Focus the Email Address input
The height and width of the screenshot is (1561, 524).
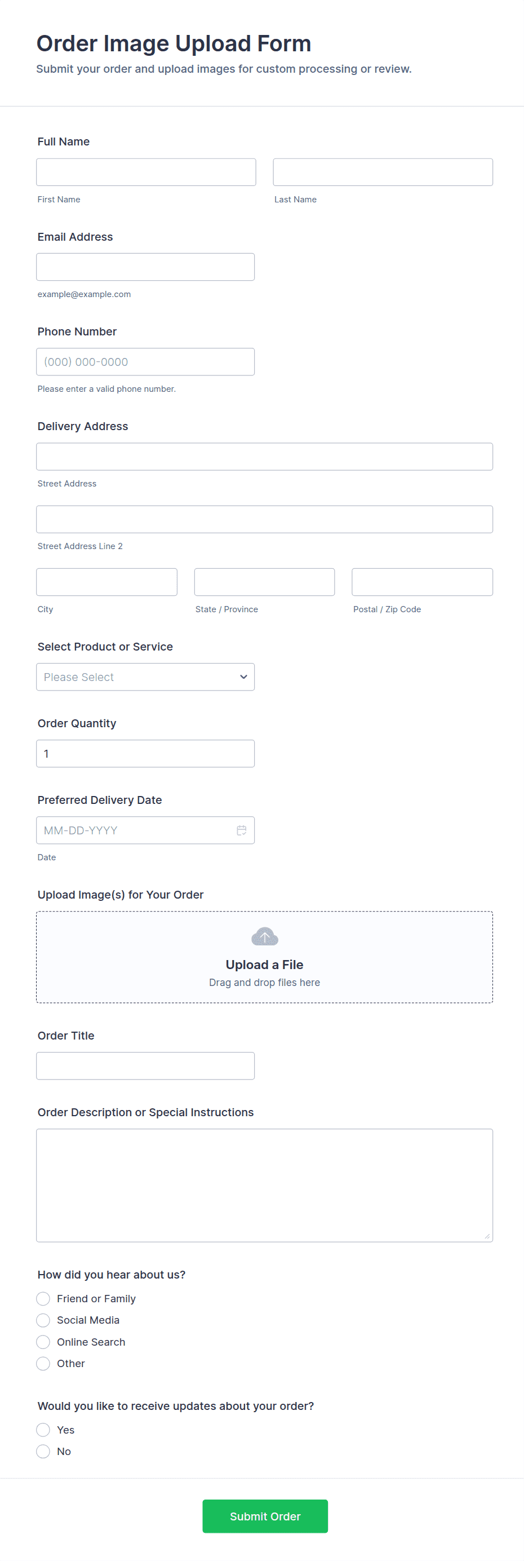click(145, 267)
